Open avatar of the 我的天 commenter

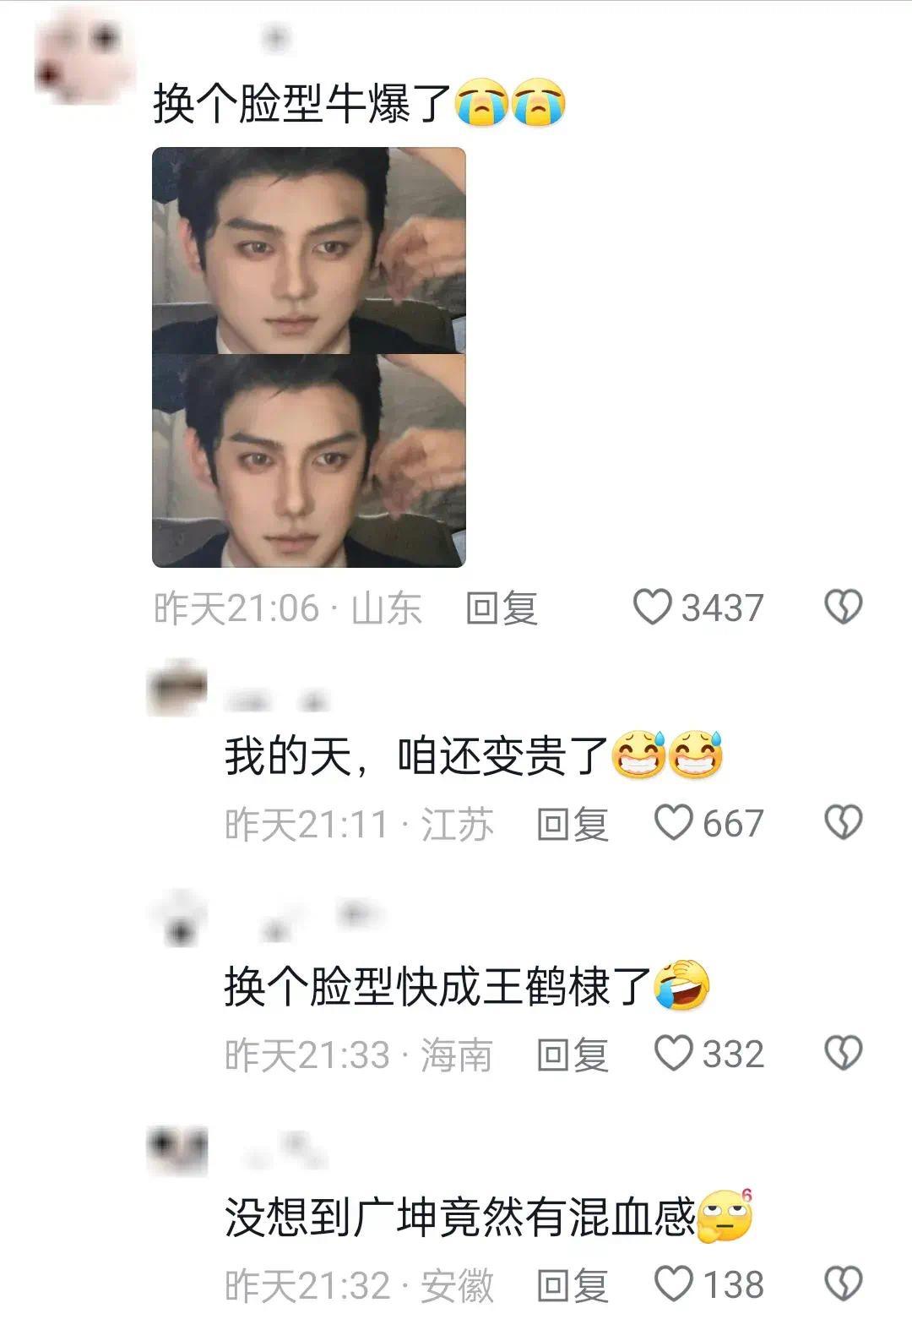coord(178,688)
